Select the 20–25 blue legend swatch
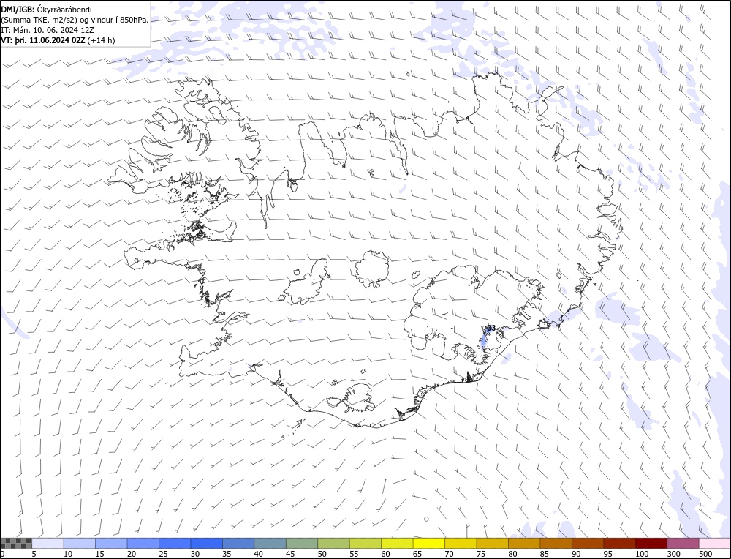This screenshot has width=731, height=559. (x=143, y=543)
